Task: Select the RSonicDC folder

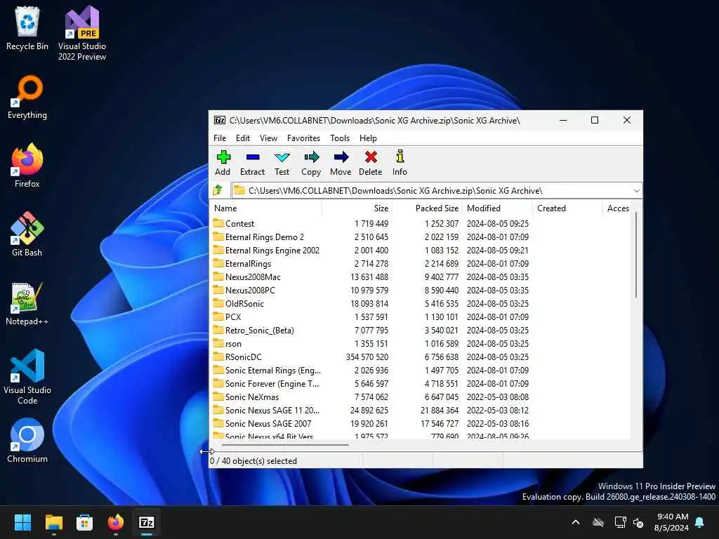Action: coord(237,357)
